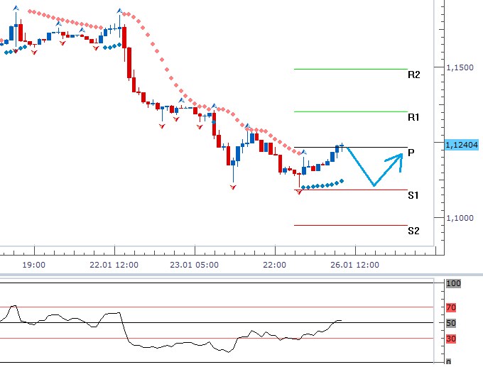Click the RSI 50 midline label
Screen dimensions: 483x367
450,324
